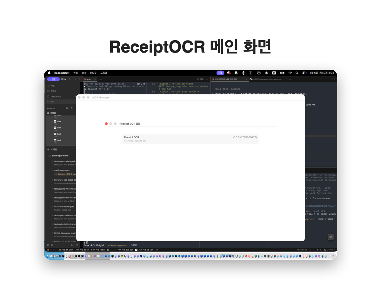Click the 검색 search field
Image resolution: width=381 pixels, height=285 pixels.
[x=60, y=102]
